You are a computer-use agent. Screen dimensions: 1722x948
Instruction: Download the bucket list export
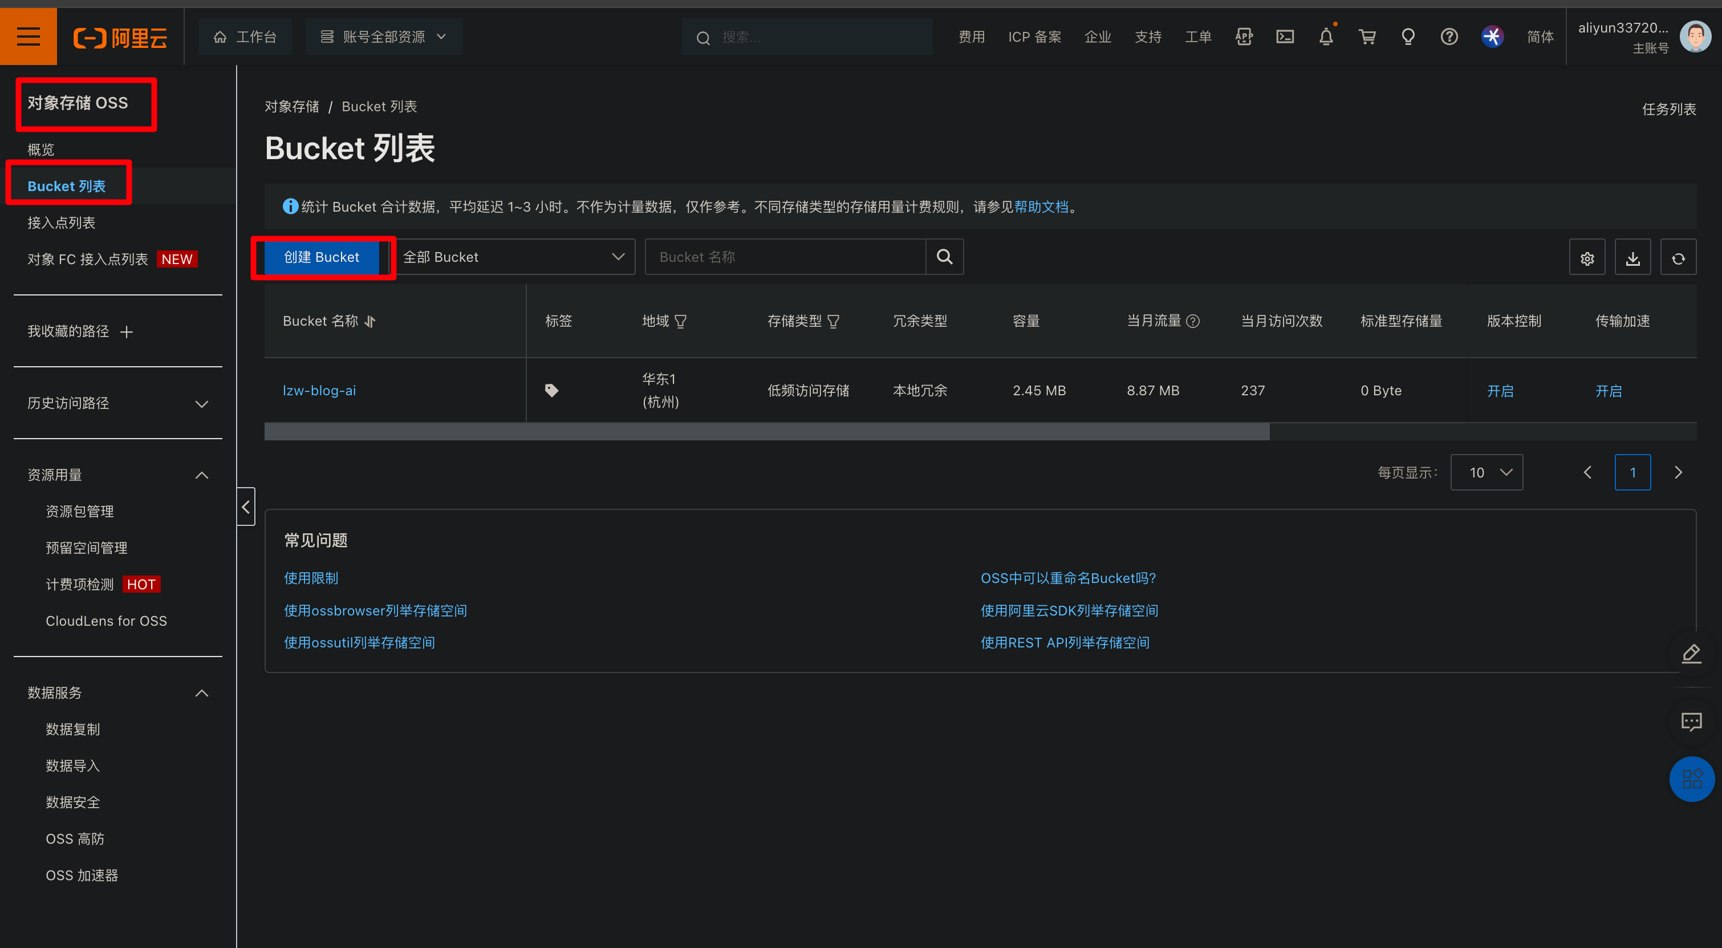click(1632, 258)
